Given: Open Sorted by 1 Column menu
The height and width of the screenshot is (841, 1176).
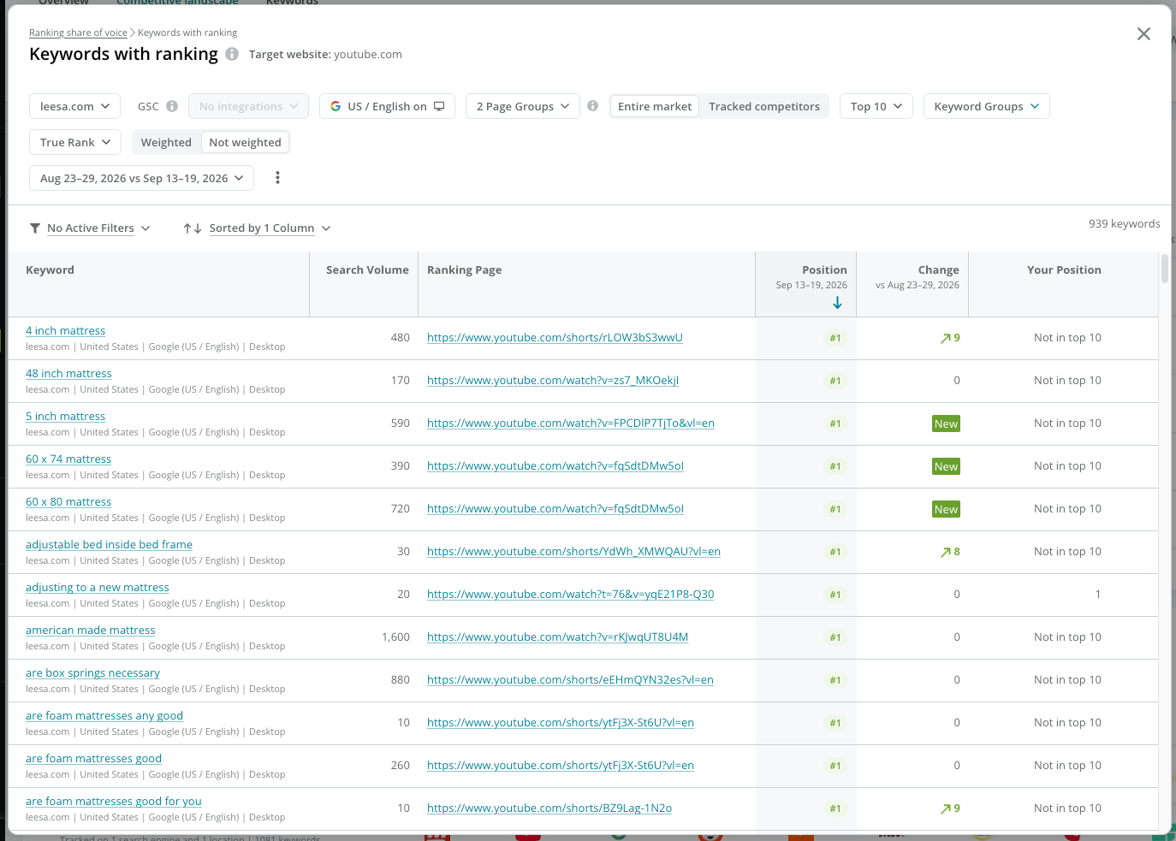Looking at the screenshot, I should (x=257, y=228).
